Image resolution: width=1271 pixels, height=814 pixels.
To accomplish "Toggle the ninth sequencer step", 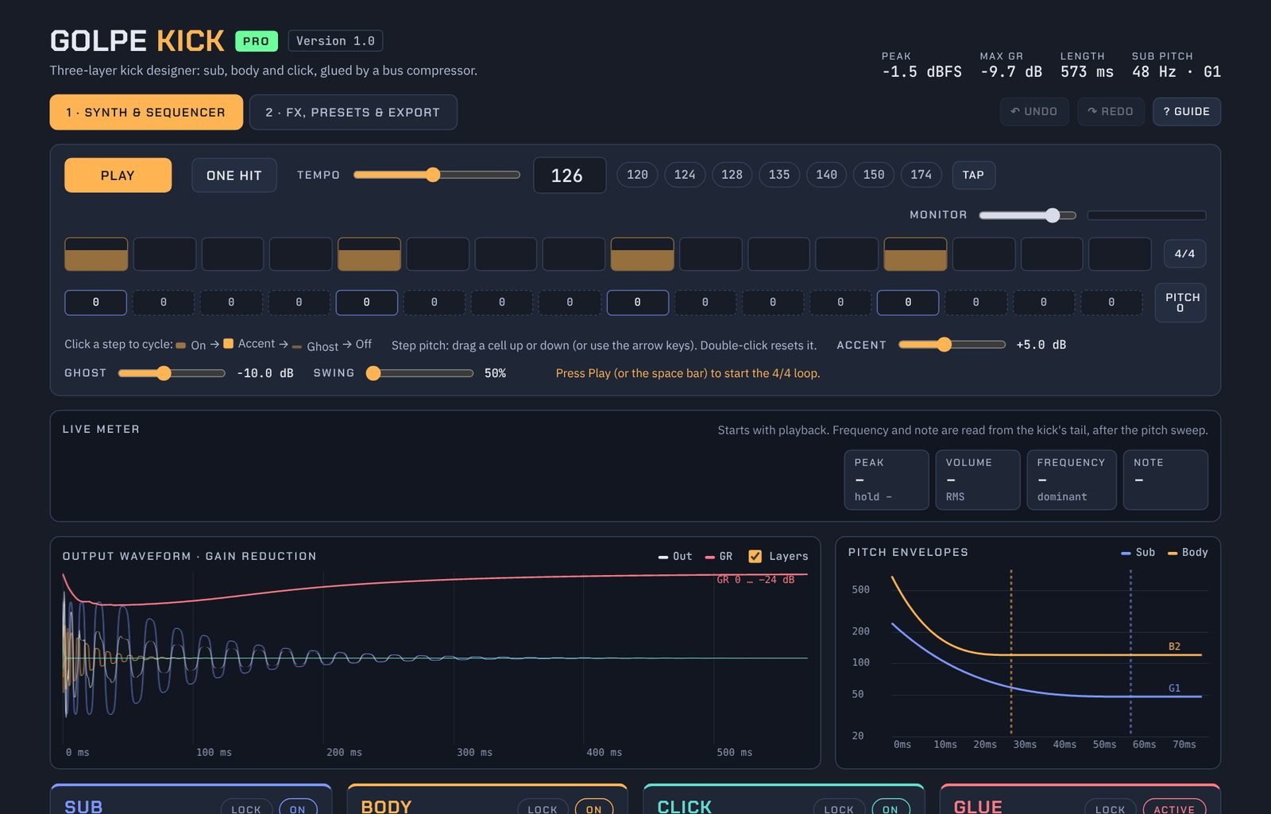I will pos(642,254).
